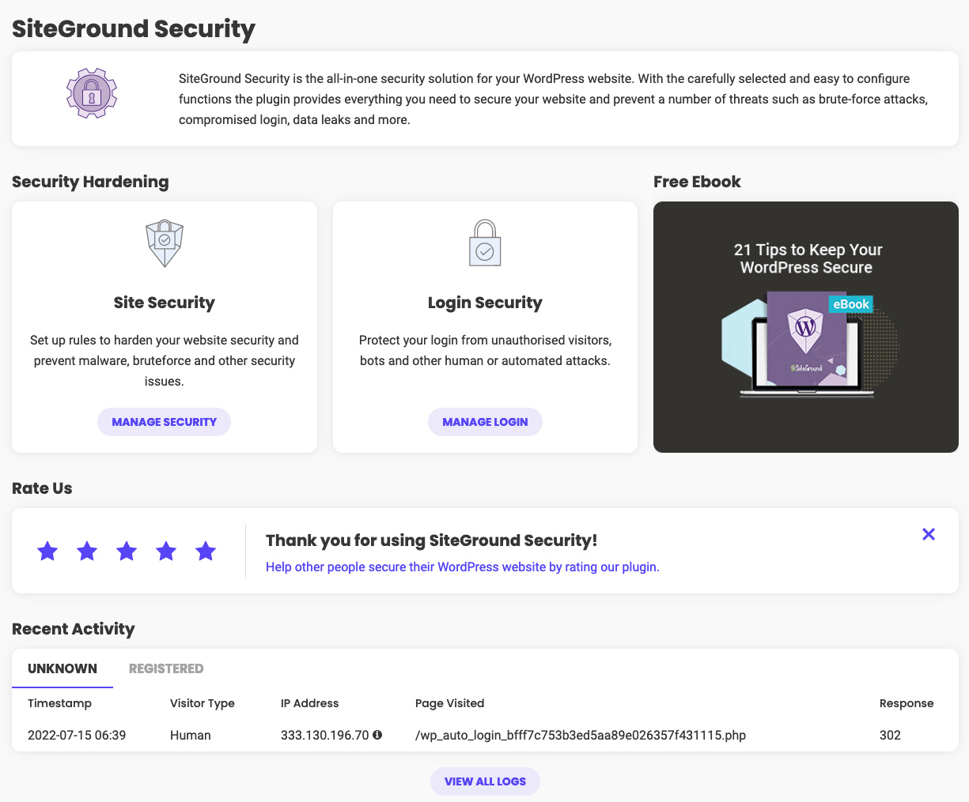Click the View All Logs button

[485, 781]
